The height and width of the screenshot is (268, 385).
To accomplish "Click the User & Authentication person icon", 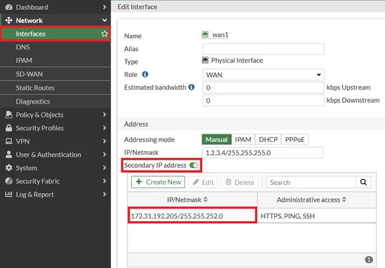I will point(9,155).
